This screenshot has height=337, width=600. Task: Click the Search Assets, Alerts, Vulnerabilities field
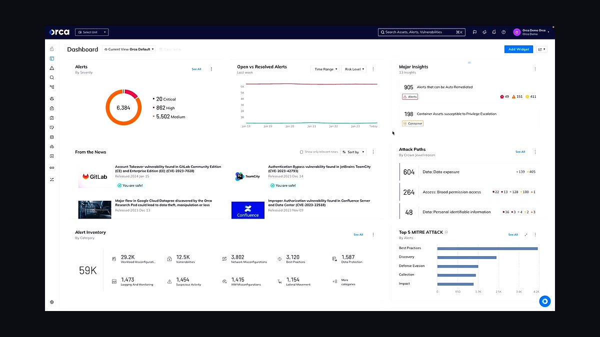(x=421, y=32)
